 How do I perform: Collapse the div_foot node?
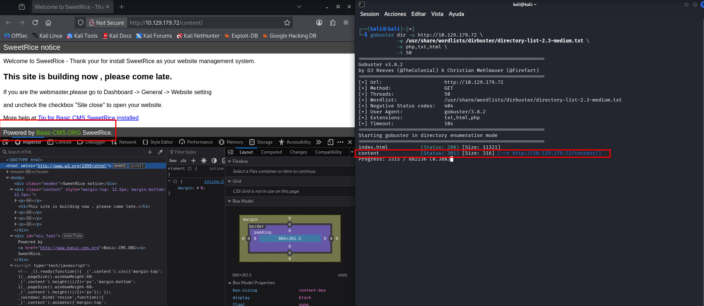(x=11, y=236)
